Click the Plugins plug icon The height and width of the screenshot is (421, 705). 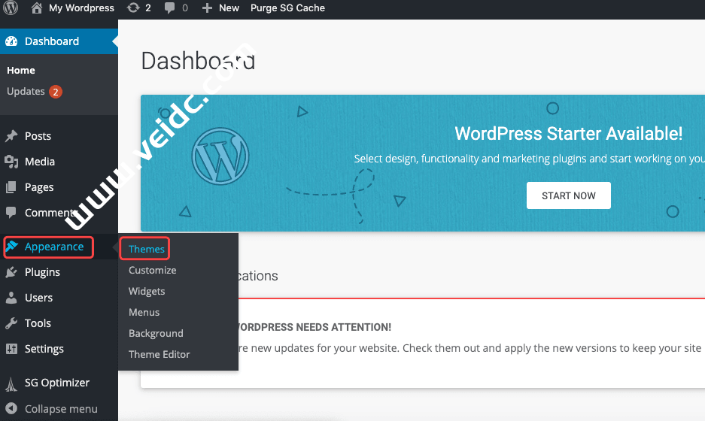tap(11, 272)
